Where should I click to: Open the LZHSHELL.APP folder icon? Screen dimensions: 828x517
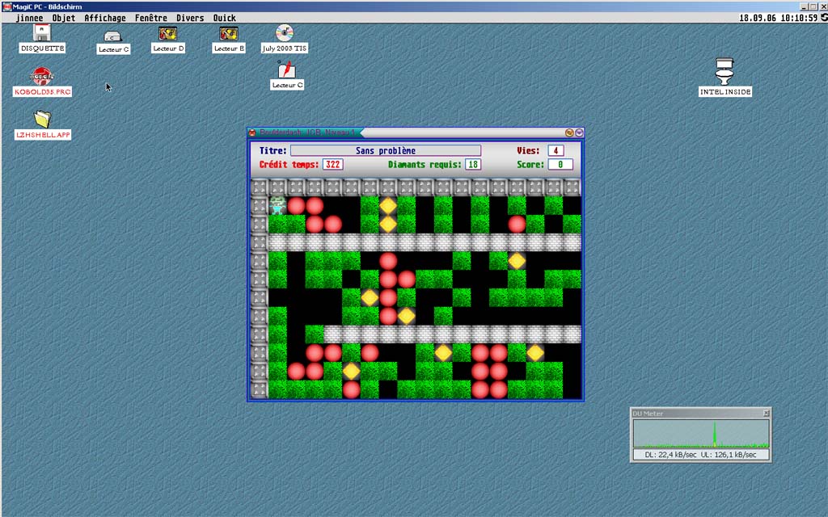pyautogui.click(x=42, y=120)
